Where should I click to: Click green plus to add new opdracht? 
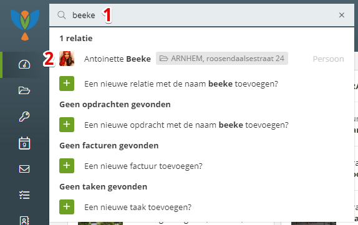(x=67, y=125)
